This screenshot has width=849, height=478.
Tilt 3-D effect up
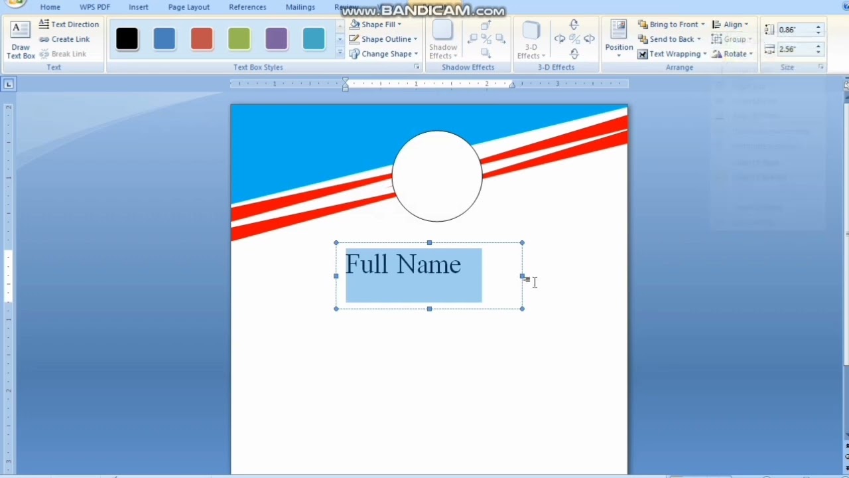pyautogui.click(x=574, y=25)
